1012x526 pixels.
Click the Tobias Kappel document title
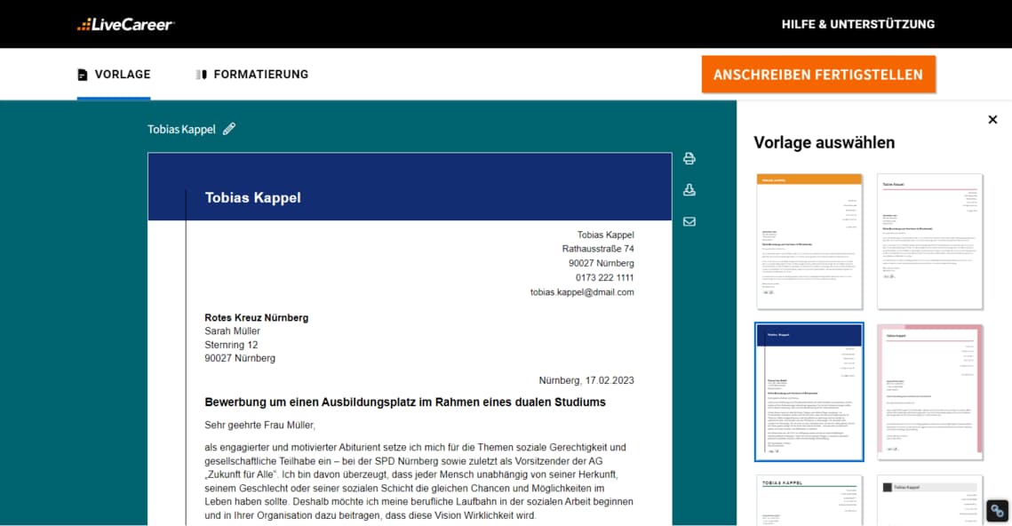point(181,129)
